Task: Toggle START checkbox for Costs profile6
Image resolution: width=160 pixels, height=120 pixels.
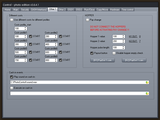Action: [x=61, y=52]
